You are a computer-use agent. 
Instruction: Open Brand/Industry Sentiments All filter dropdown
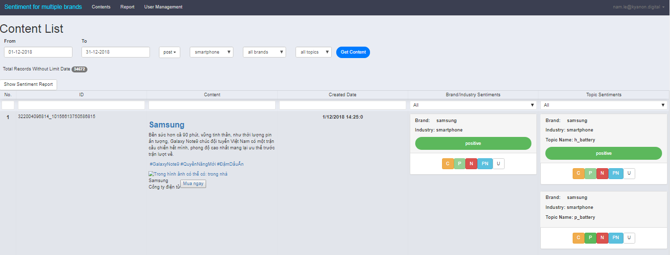[473, 105]
